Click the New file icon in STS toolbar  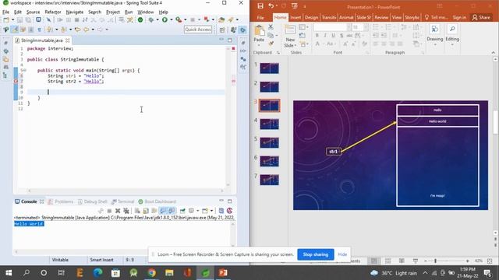click(6, 19)
